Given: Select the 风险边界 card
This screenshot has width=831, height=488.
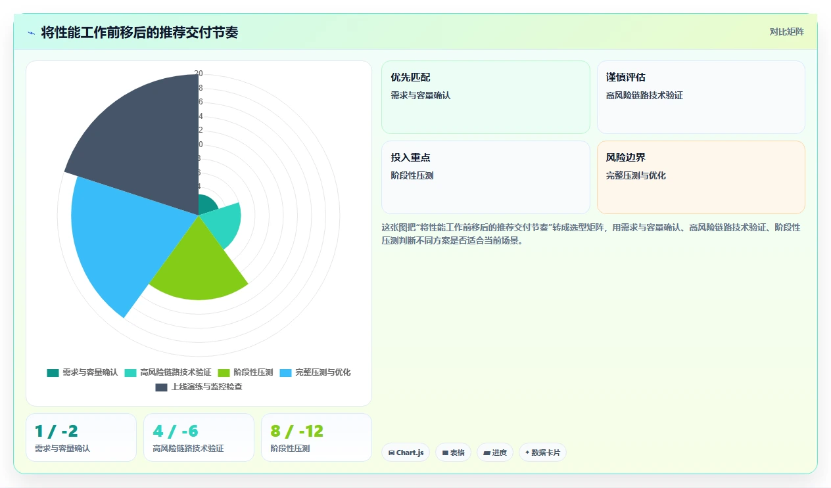Looking at the screenshot, I should point(701,177).
